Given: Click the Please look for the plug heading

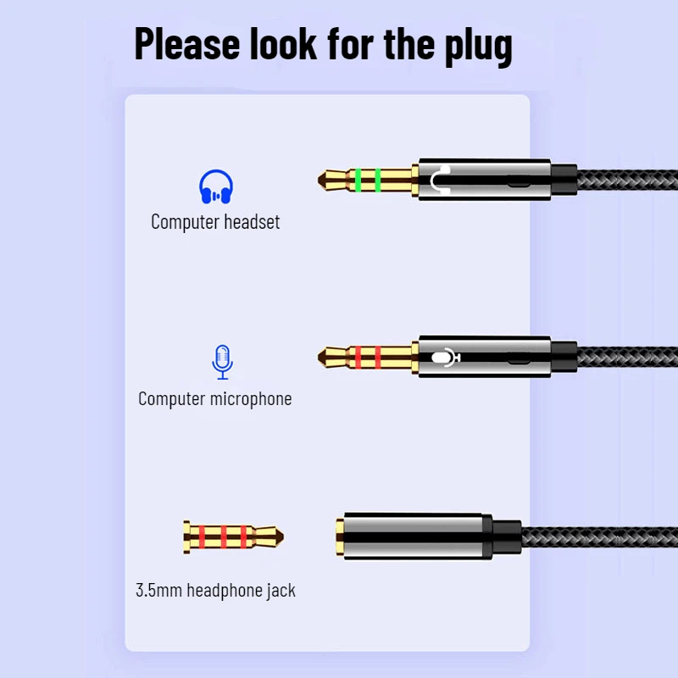Looking at the screenshot, I should pos(324,45).
